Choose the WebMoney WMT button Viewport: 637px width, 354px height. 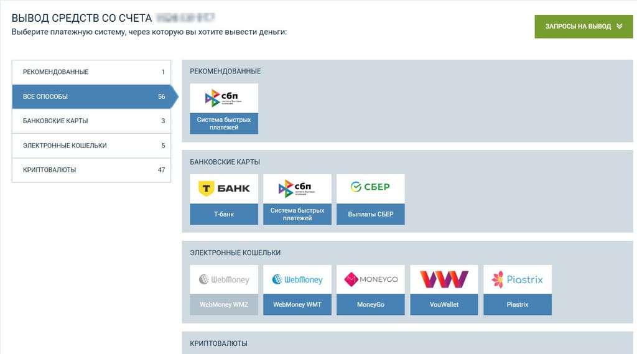297,304
